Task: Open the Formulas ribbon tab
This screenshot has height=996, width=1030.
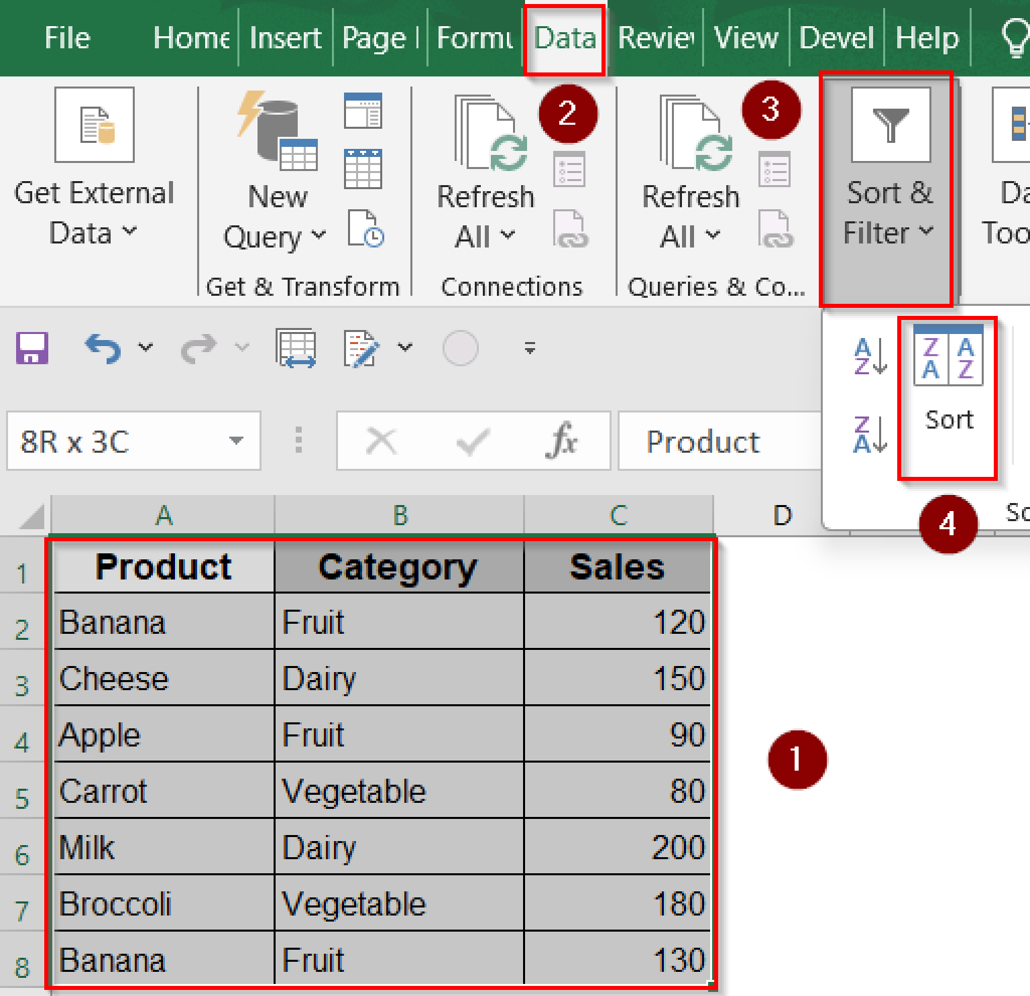Action: pos(474,38)
